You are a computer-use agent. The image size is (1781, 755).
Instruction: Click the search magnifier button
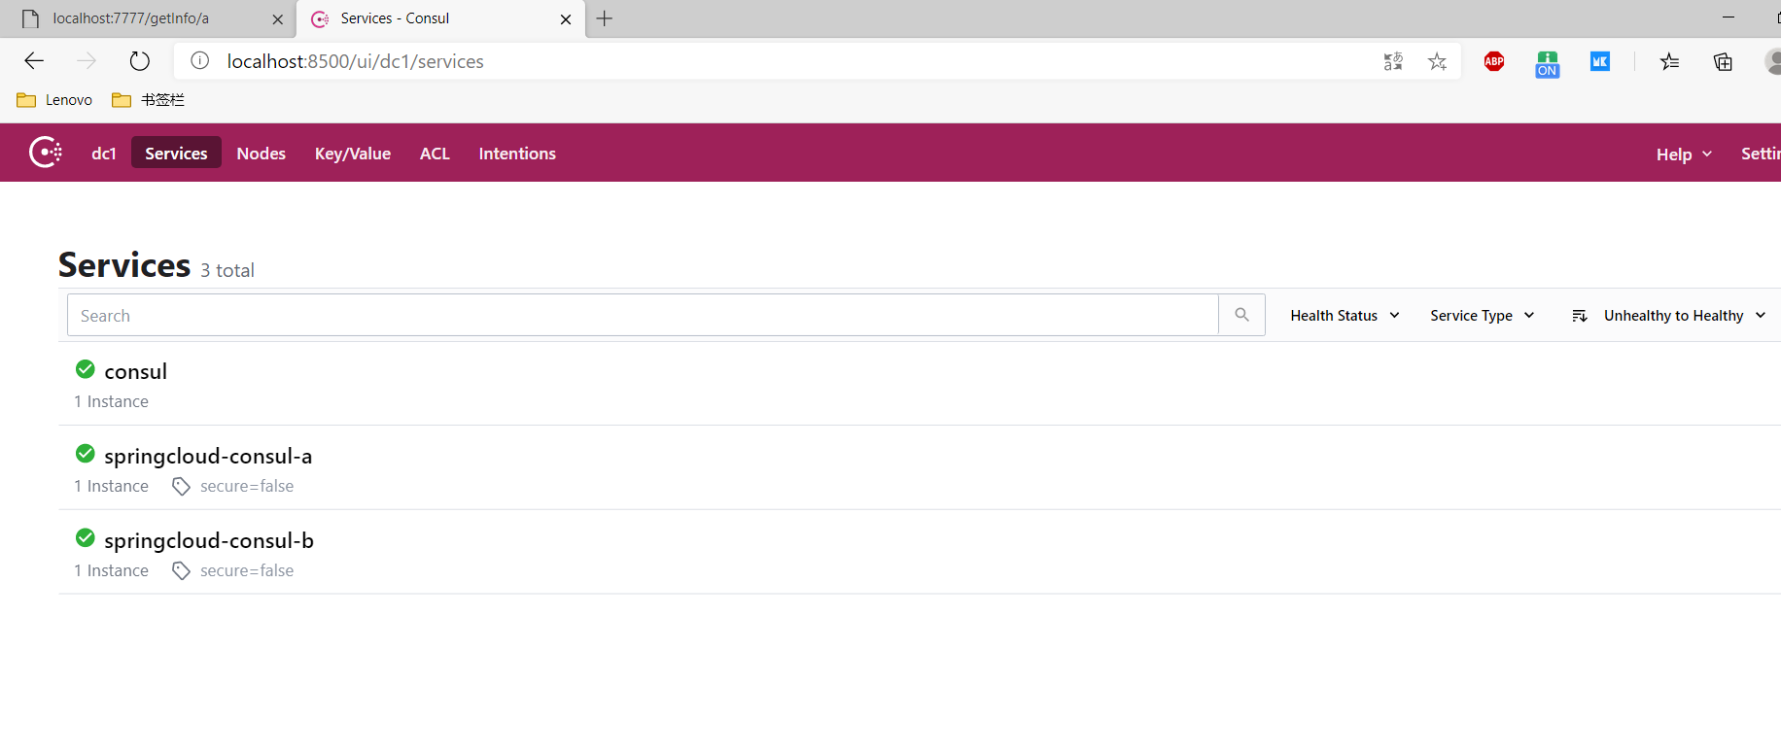click(x=1241, y=315)
